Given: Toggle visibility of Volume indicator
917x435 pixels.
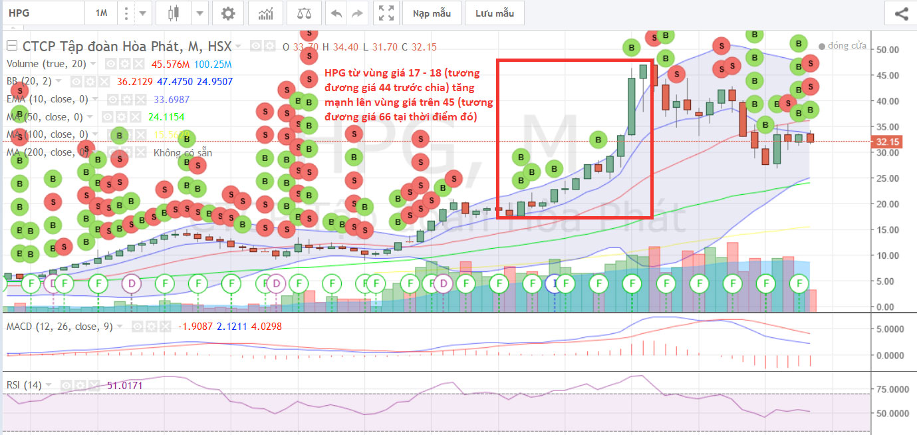Looking at the screenshot, I should tap(110, 64).
